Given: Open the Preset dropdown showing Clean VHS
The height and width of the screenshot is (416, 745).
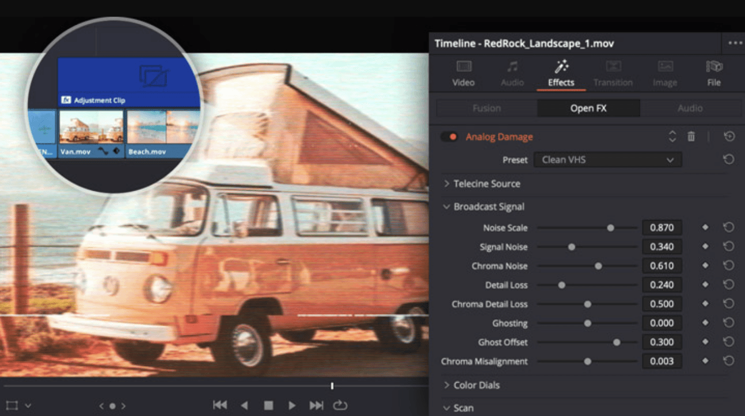Looking at the screenshot, I should pyautogui.click(x=608, y=160).
